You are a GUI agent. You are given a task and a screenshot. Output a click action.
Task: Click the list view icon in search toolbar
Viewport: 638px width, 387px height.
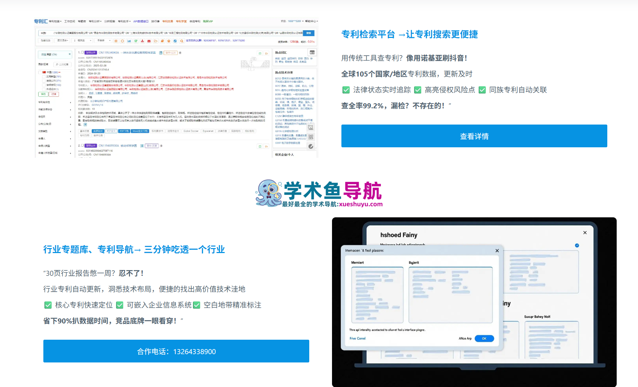(x=116, y=41)
